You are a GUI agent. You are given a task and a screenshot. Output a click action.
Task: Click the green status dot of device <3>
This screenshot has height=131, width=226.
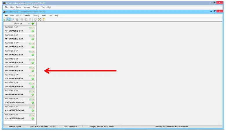click(33, 47)
